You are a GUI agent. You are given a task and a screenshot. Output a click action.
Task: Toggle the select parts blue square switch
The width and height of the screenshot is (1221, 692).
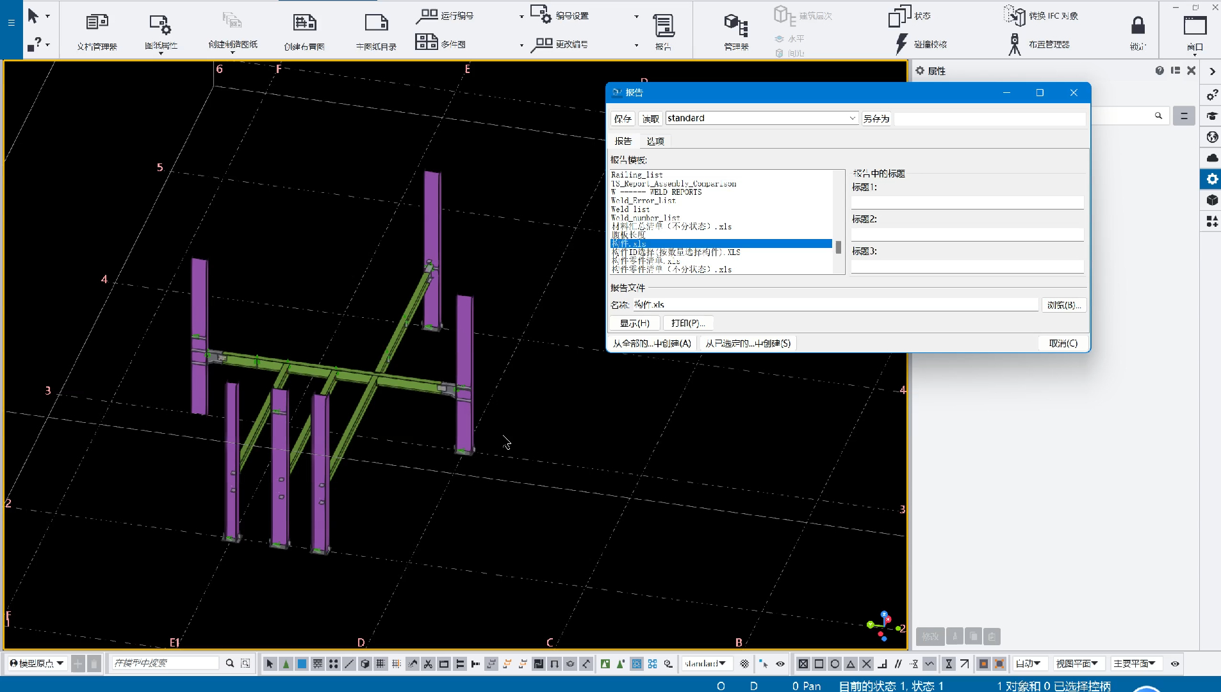[302, 664]
